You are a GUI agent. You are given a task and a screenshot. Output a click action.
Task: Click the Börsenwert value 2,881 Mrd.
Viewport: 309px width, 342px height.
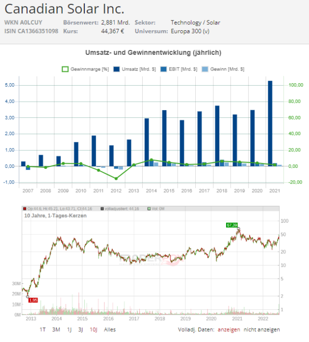pyautogui.click(x=115, y=23)
